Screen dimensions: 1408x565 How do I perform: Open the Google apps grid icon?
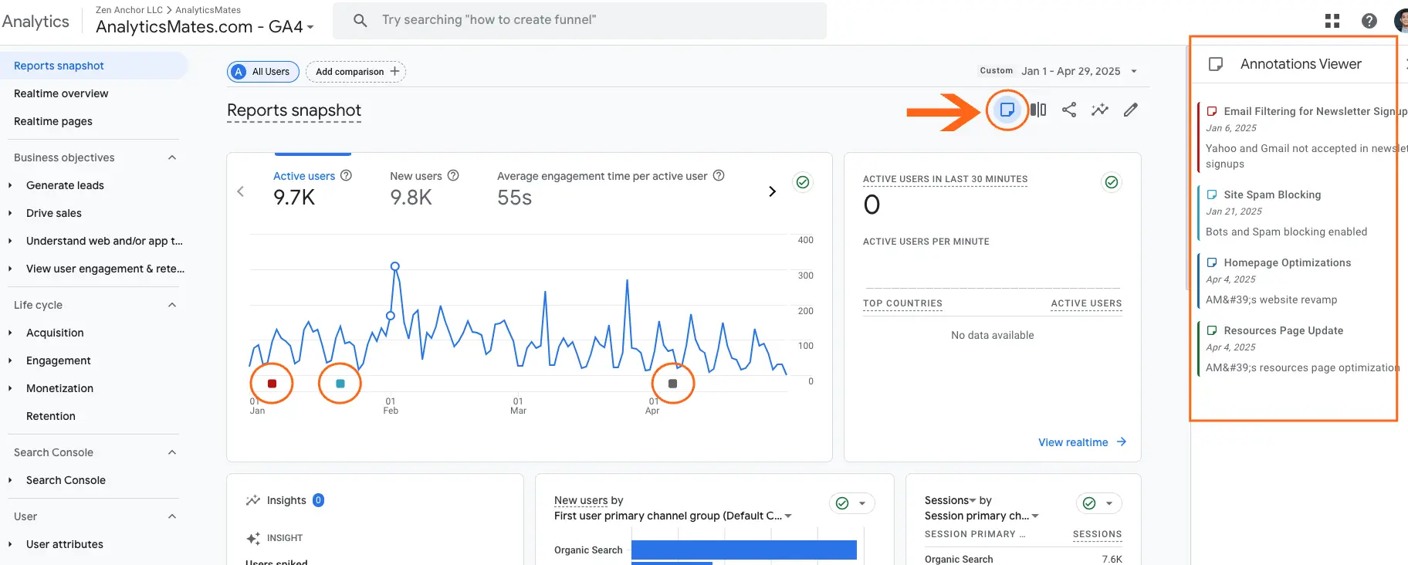point(1332,21)
